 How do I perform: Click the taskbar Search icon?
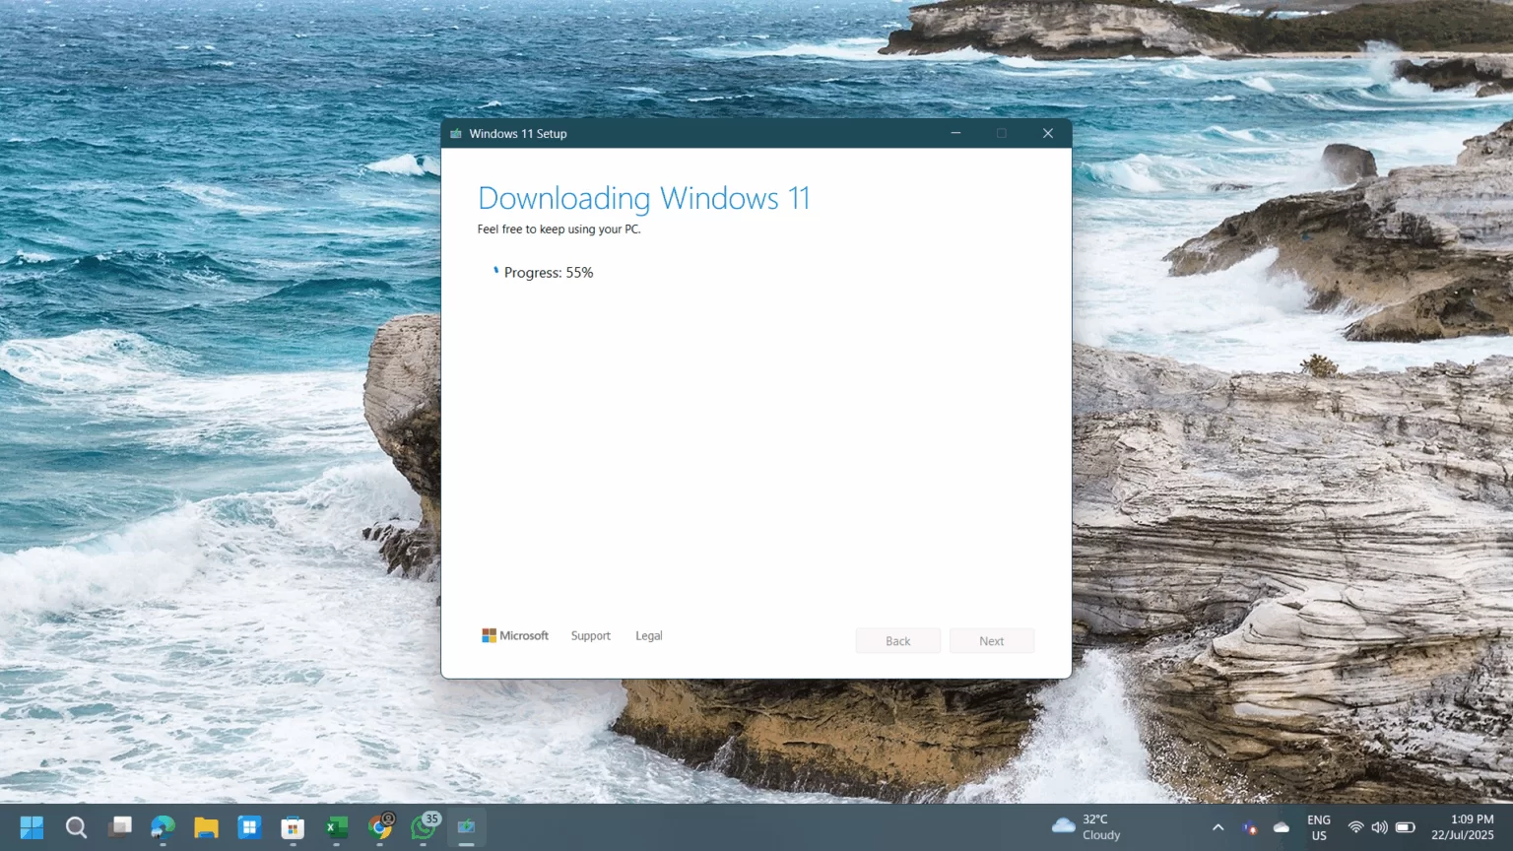click(77, 827)
